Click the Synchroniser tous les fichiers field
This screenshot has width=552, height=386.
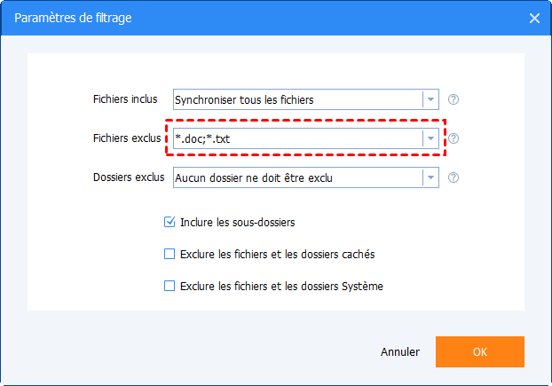[296, 99]
